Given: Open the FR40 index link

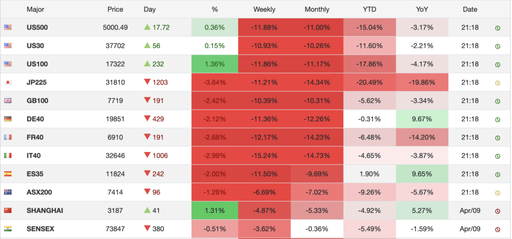Looking at the screenshot, I should 35,137.
